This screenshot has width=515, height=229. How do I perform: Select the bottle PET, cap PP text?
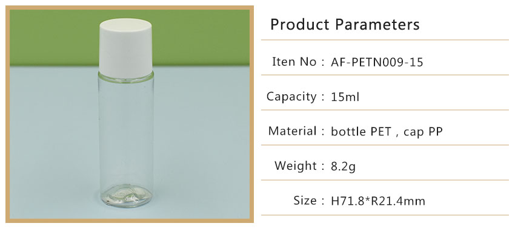(x=387, y=132)
